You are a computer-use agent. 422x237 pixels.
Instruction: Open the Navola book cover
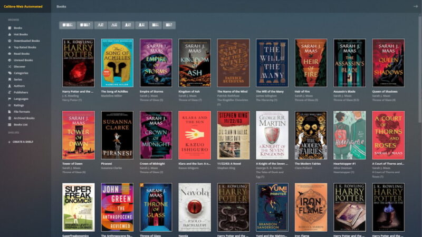point(195,208)
